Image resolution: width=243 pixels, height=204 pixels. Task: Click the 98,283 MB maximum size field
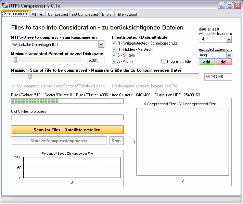pos(218,77)
